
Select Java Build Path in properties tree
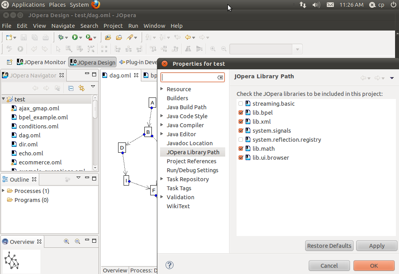186,107
